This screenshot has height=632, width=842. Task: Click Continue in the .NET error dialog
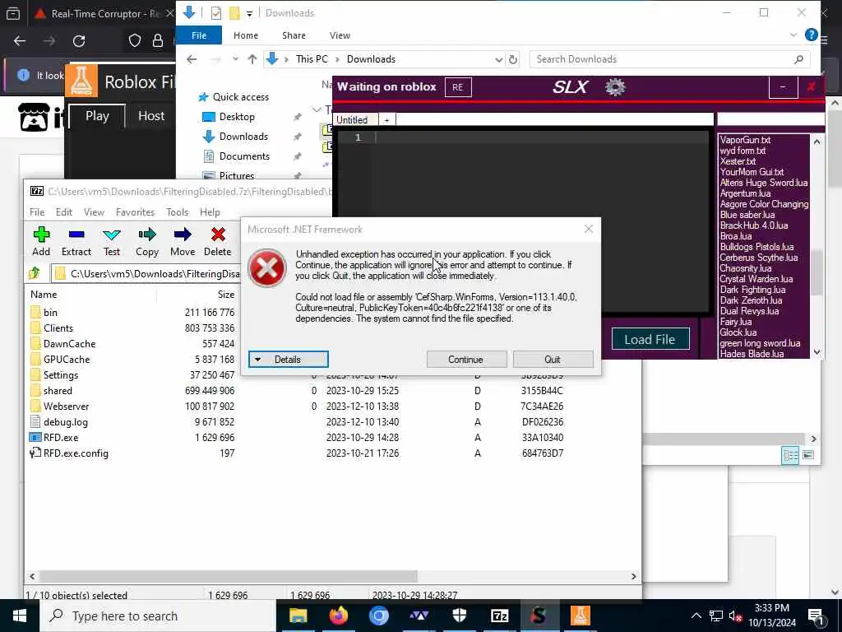(x=466, y=360)
